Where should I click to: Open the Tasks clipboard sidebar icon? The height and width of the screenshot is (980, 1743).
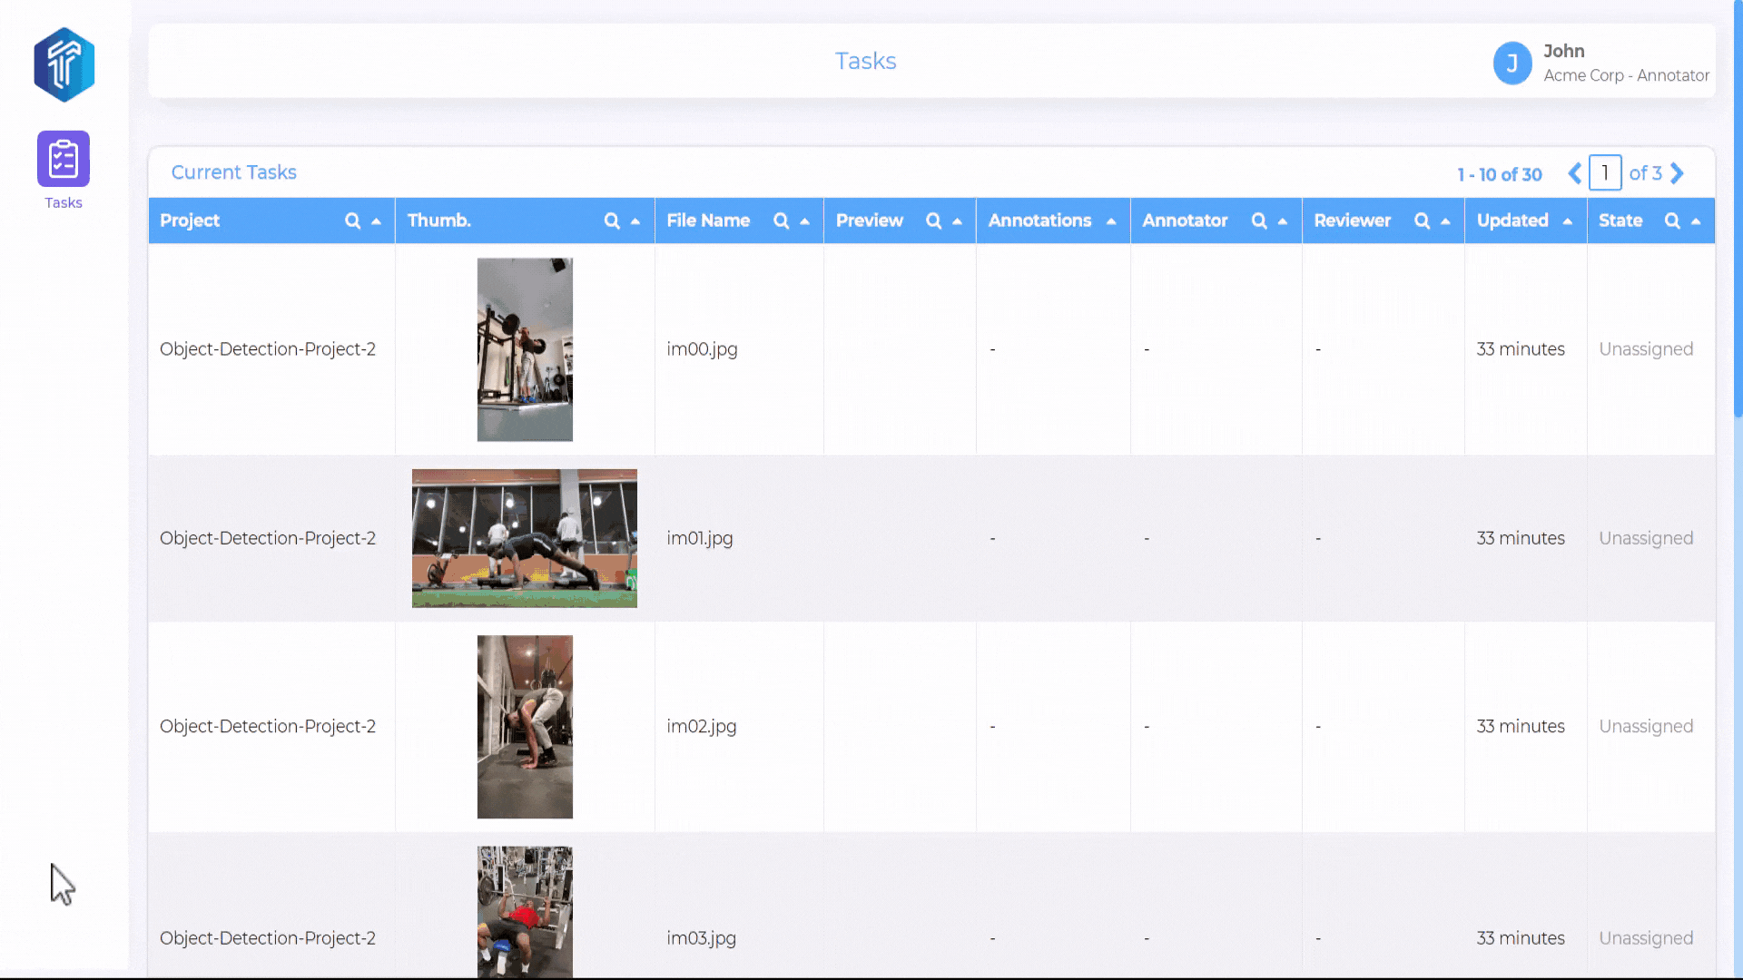pos(64,159)
